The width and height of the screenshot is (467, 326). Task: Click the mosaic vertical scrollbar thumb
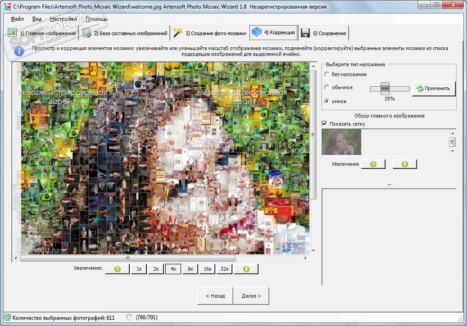313,135
